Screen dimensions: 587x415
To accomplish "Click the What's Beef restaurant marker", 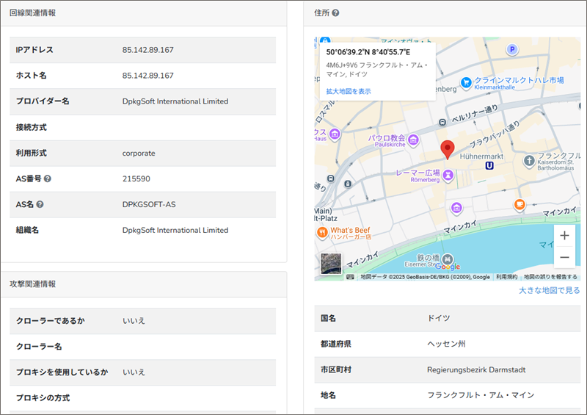I will 321,232.
